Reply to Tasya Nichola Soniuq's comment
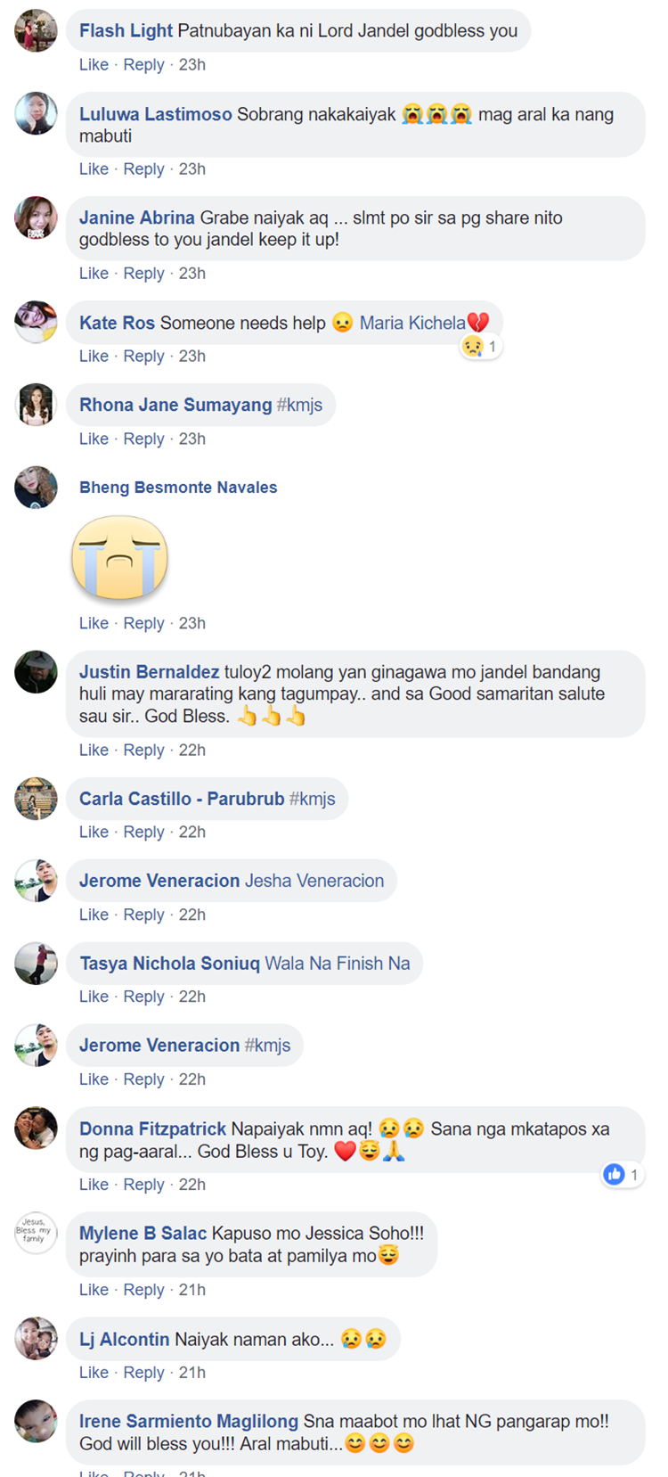668x1477 pixels. 143,997
